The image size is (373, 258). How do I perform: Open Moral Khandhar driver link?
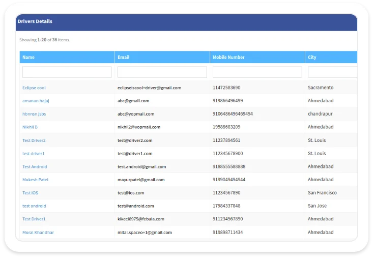pyautogui.click(x=38, y=233)
